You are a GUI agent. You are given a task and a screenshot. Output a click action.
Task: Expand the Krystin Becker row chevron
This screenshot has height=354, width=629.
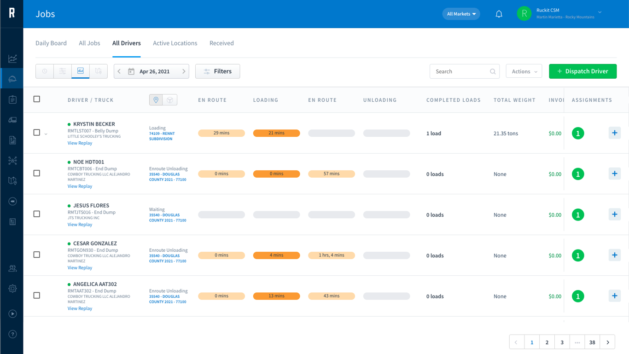click(46, 134)
